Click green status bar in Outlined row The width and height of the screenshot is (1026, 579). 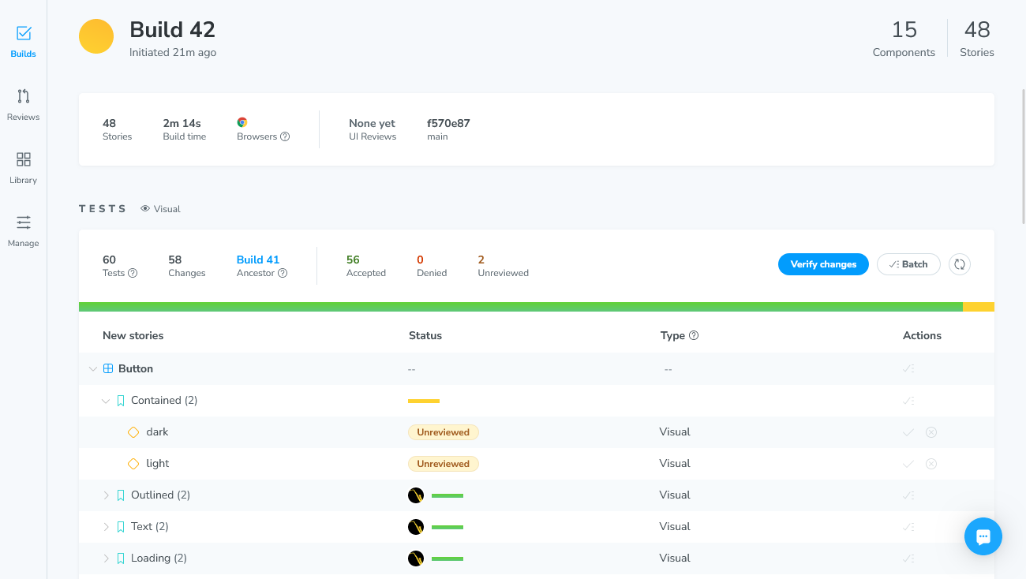tap(447, 495)
